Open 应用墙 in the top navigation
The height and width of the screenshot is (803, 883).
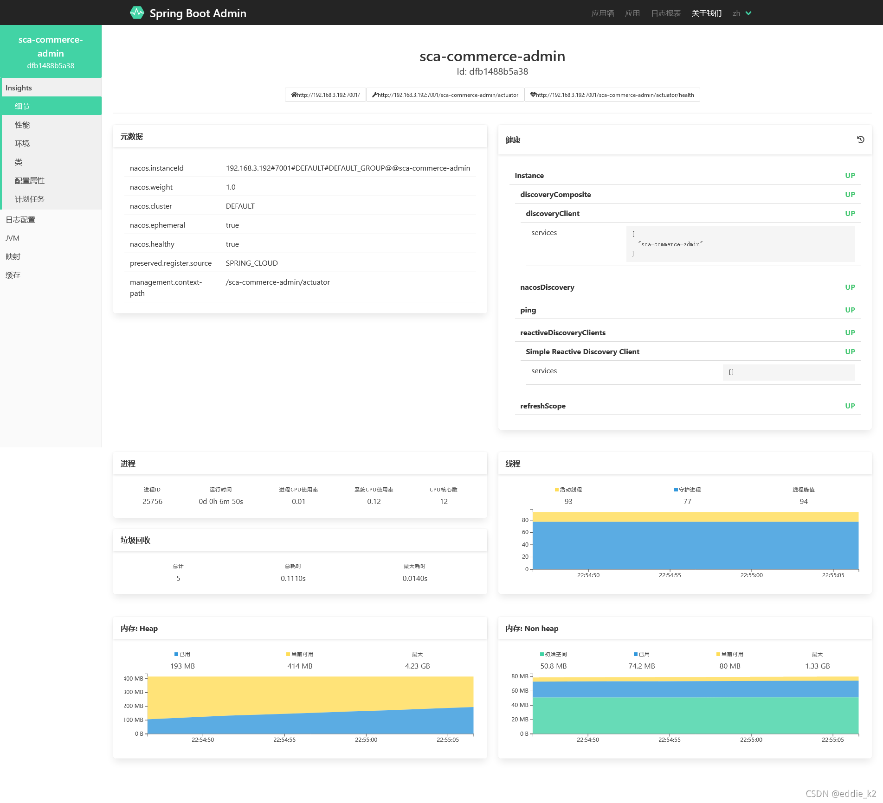click(x=603, y=13)
